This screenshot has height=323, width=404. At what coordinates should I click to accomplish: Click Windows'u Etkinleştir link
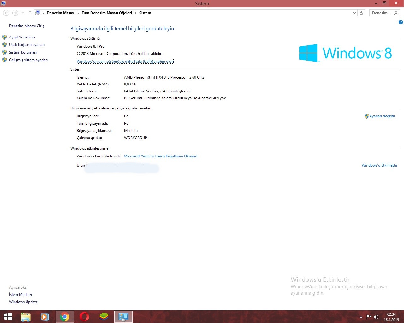pos(379,165)
